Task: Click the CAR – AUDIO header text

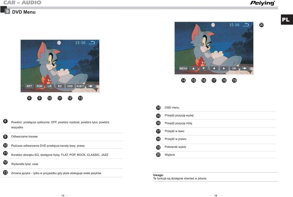Action: click(22, 2)
